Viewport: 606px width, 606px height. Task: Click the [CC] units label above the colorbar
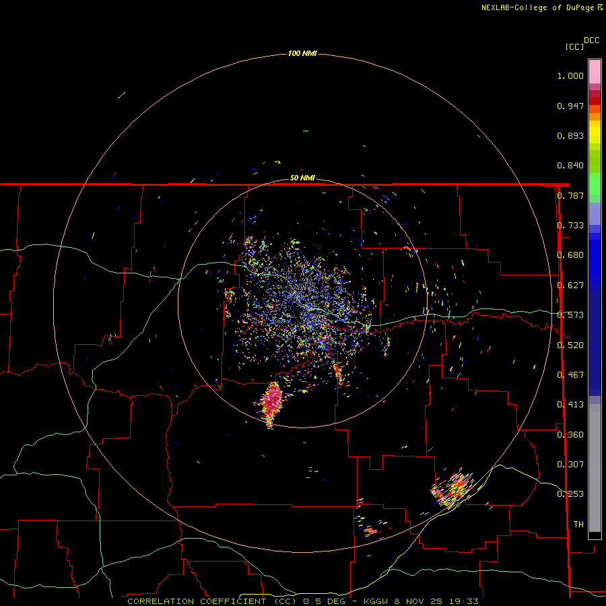(x=574, y=46)
